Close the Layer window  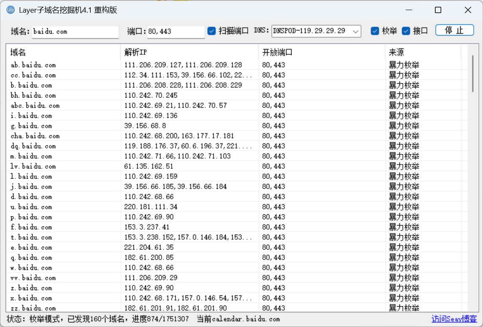(467, 10)
